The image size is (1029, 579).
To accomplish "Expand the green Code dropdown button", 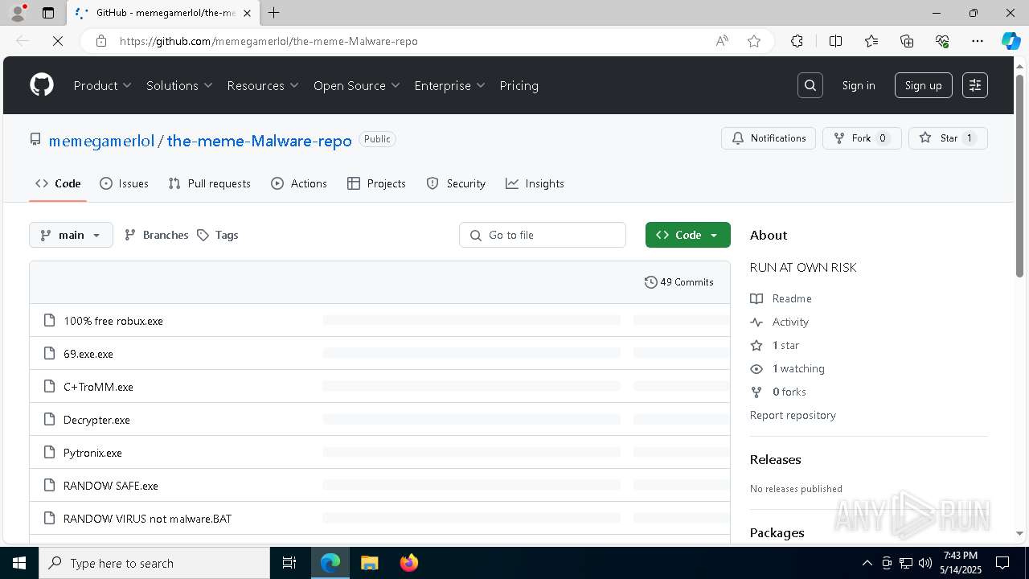I will point(687,235).
